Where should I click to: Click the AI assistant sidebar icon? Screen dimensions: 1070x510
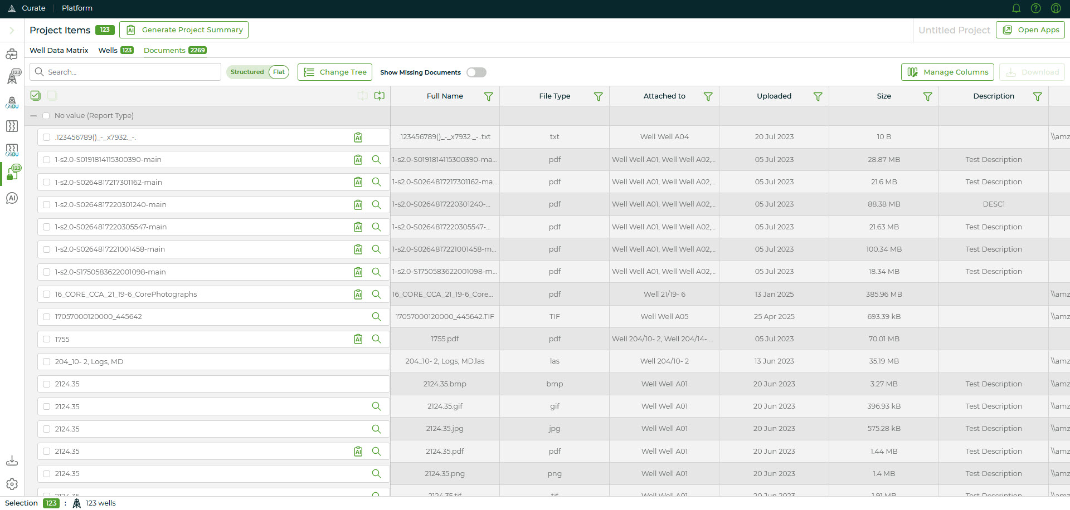12,199
